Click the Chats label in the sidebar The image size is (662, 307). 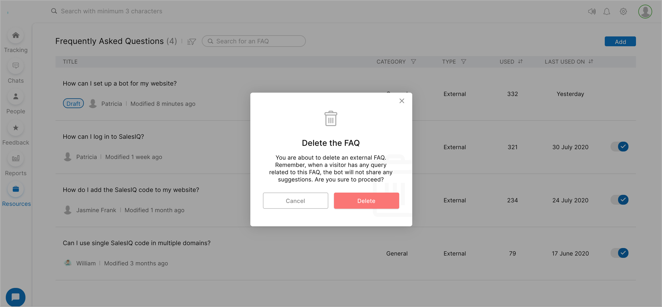[16, 81]
